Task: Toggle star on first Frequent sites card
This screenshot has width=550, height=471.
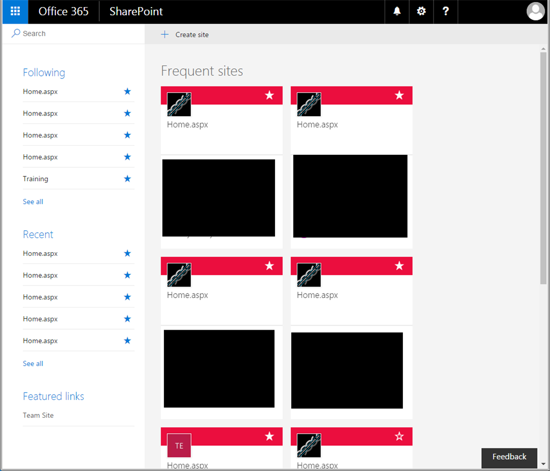Action: (x=270, y=95)
